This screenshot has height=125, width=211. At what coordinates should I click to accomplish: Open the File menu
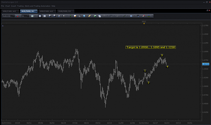tap(3, 6)
